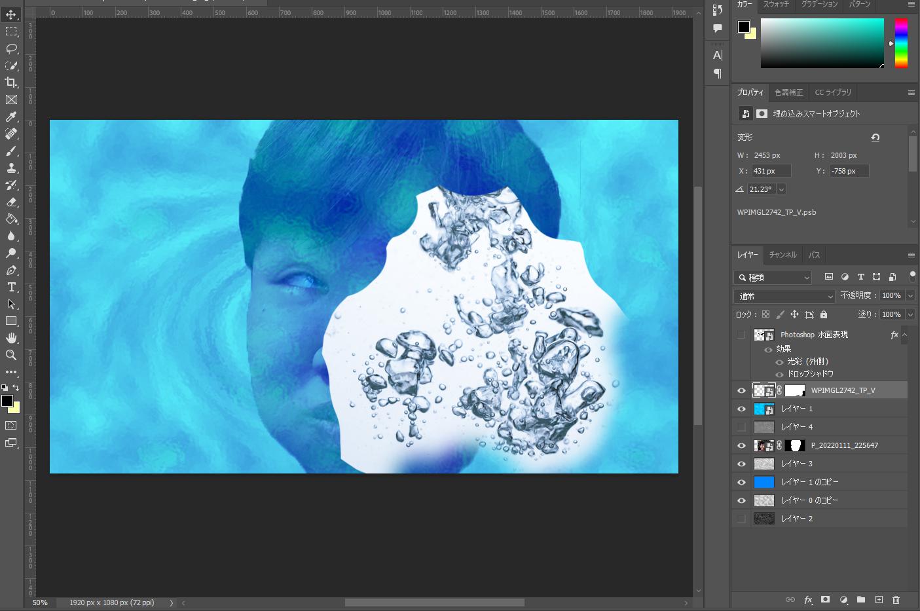Create a new layer group folder
This screenshot has height=611, width=920.
[860, 599]
